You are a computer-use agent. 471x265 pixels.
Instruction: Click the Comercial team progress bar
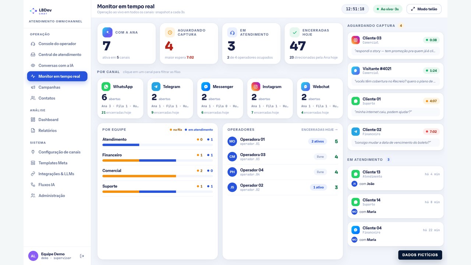tap(157, 176)
